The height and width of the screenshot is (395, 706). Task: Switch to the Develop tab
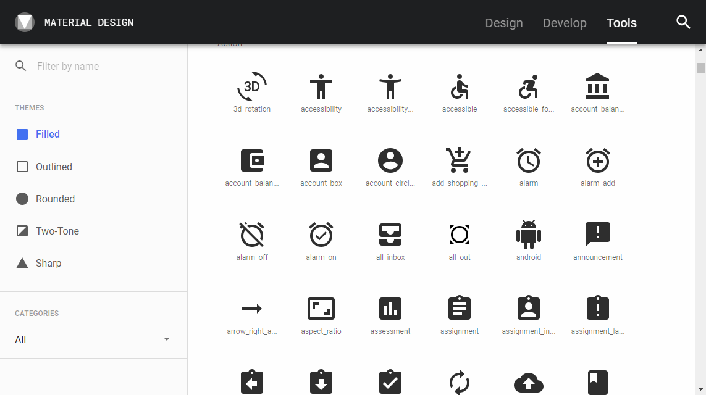pos(565,23)
